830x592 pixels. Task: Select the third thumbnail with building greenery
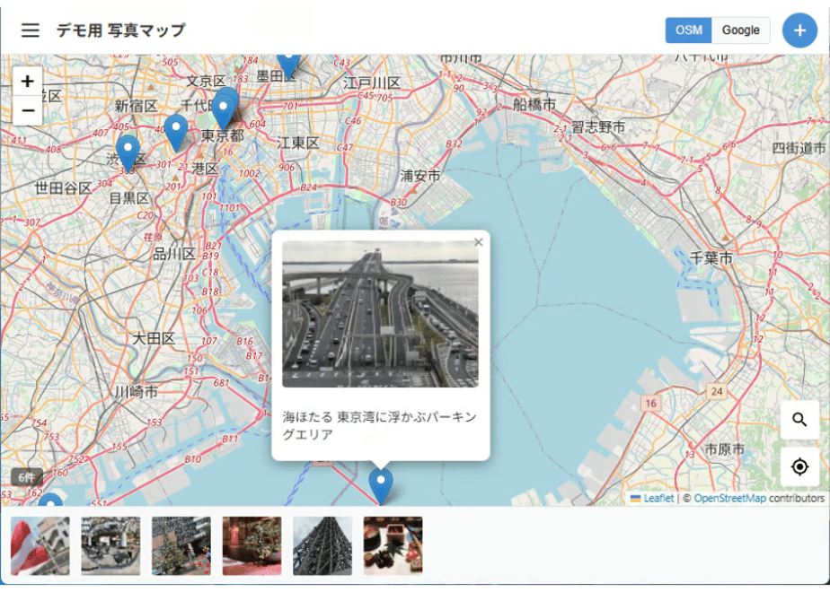(x=181, y=545)
